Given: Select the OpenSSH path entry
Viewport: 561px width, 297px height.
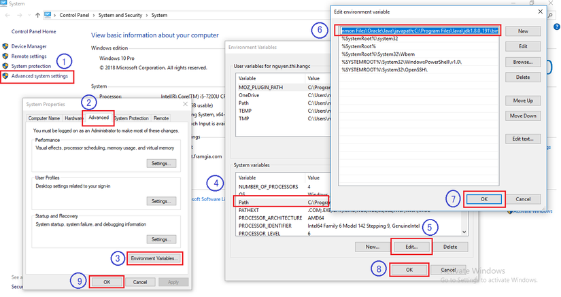Looking at the screenshot, I should [x=419, y=70].
